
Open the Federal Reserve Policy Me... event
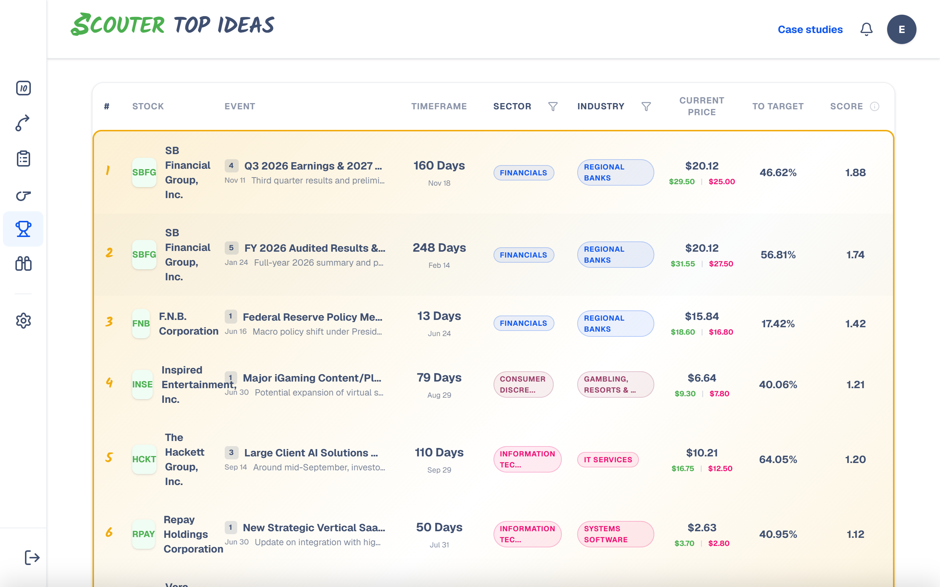(x=312, y=317)
